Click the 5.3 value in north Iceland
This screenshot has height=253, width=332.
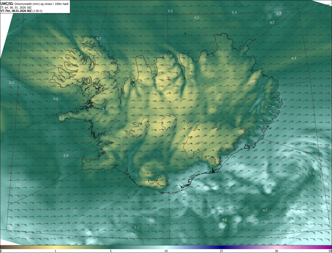(x=176, y=62)
